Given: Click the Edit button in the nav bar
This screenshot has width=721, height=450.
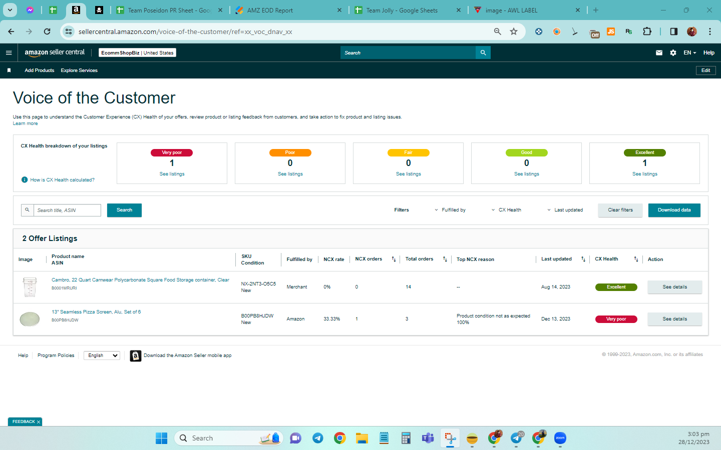Looking at the screenshot, I should 706,70.
